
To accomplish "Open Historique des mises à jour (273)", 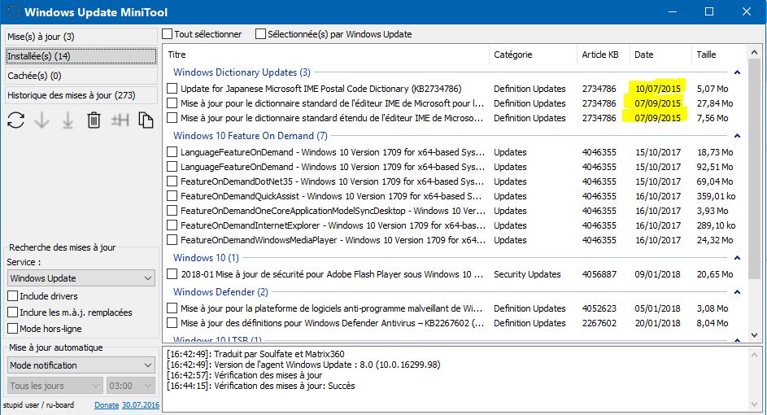I will tap(81, 95).
